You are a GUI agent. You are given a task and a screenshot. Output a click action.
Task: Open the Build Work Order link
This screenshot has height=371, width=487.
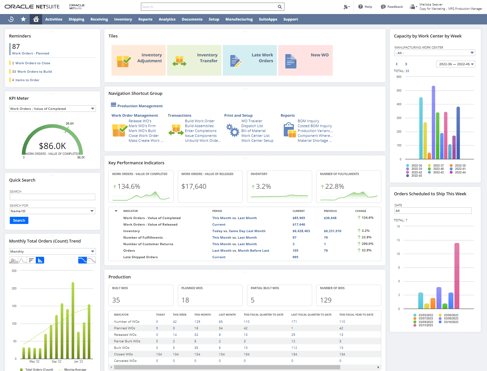pos(200,121)
